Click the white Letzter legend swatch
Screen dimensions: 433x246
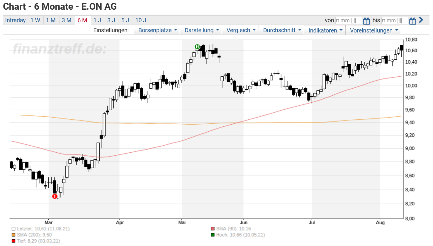(x=13, y=229)
